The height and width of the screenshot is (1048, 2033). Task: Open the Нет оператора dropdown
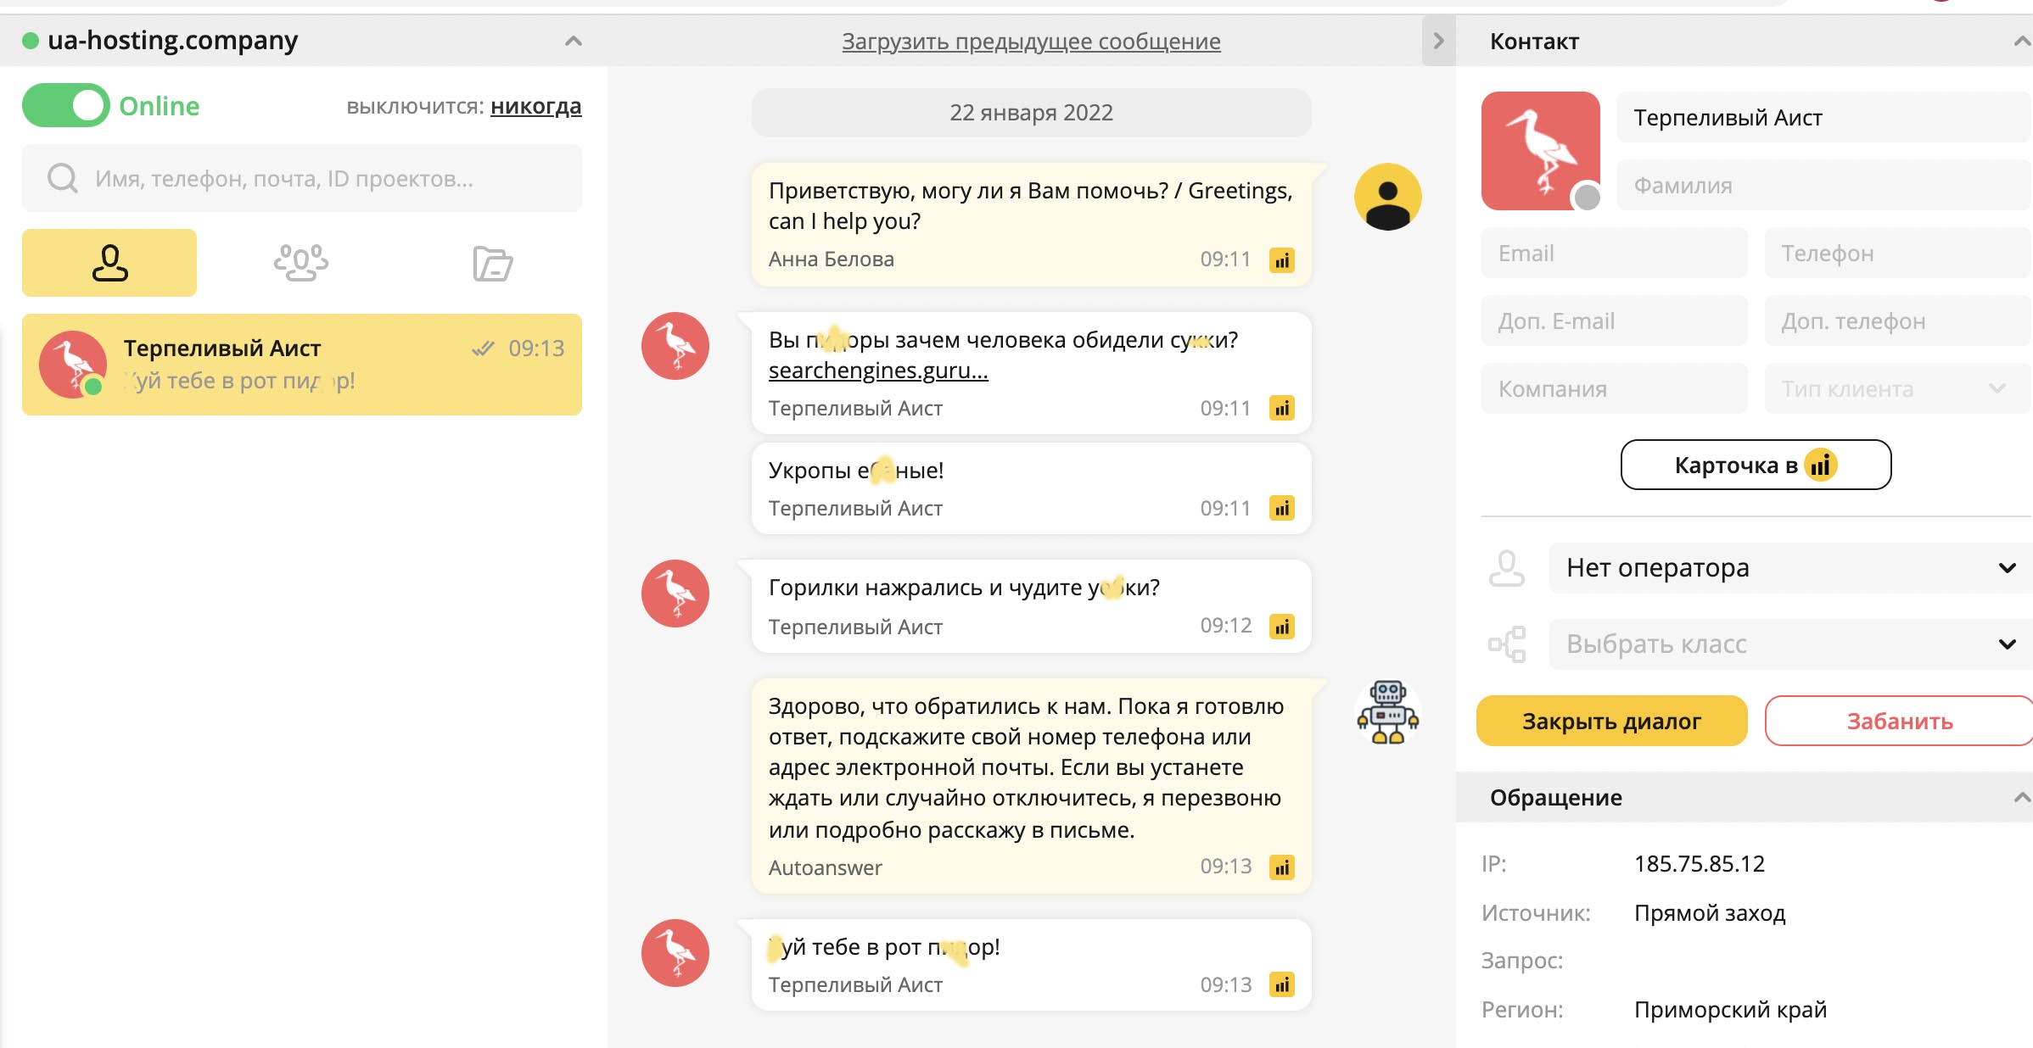[x=1790, y=567]
